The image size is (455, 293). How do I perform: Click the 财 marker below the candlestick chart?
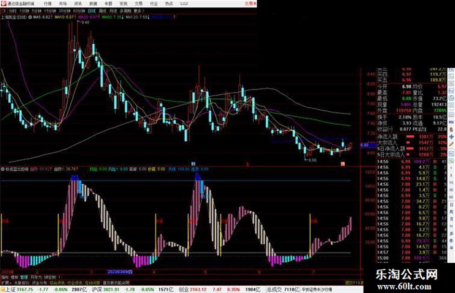pyautogui.click(x=193, y=164)
